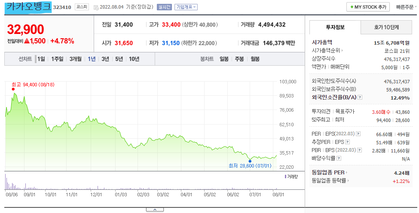The height and width of the screenshot is (213, 419).
Task: Click the 하한가 22,000 text
Action: click(x=199, y=43)
